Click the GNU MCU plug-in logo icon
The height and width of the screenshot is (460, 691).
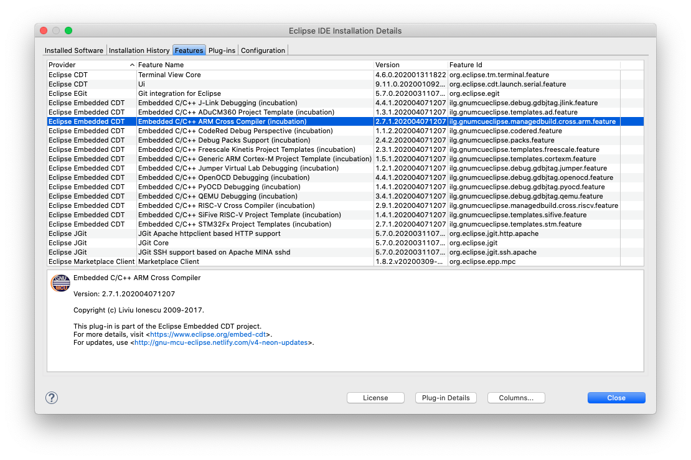click(60, 283)
